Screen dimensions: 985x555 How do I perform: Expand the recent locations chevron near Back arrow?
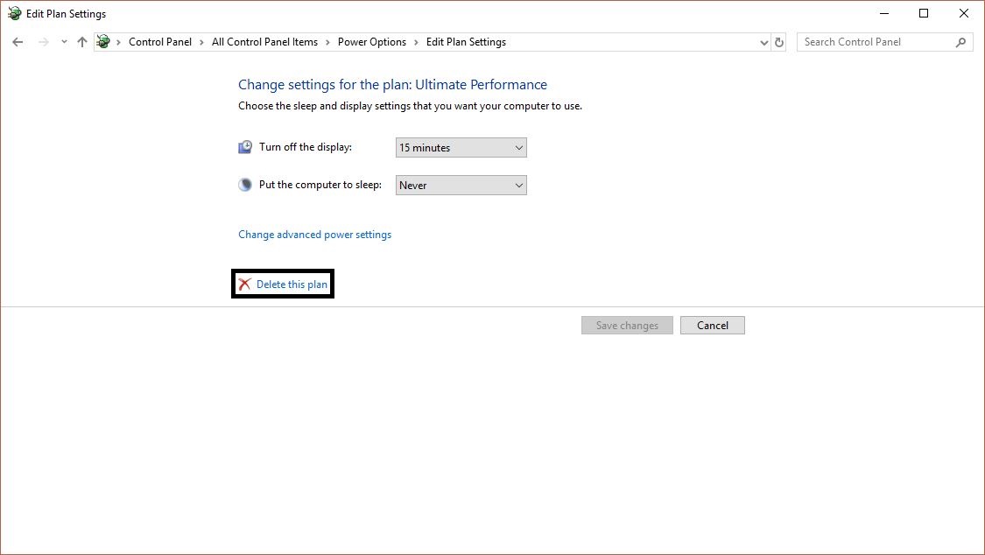[x=62, y=41]
